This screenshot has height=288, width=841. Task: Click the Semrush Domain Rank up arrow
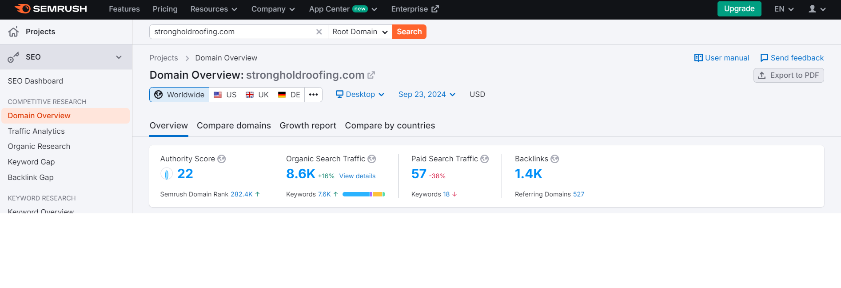[x=257, y=194]
